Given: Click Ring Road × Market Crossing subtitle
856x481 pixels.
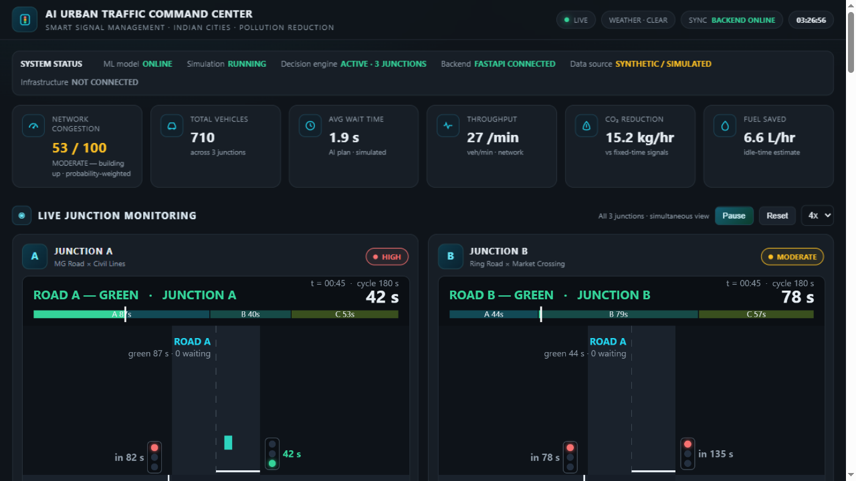Looking at the screenshot, I should click(x=517, y=264).
